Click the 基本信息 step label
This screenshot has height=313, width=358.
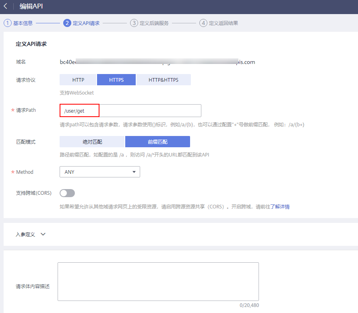[23, 23]
